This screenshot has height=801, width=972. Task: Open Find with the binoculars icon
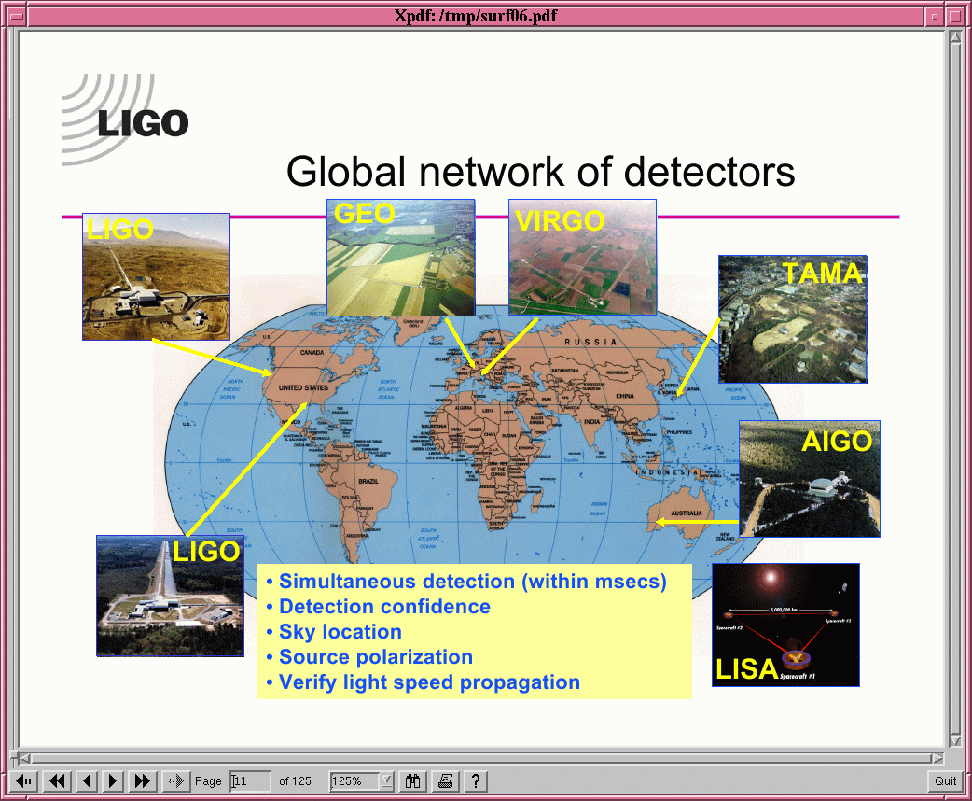414,781
